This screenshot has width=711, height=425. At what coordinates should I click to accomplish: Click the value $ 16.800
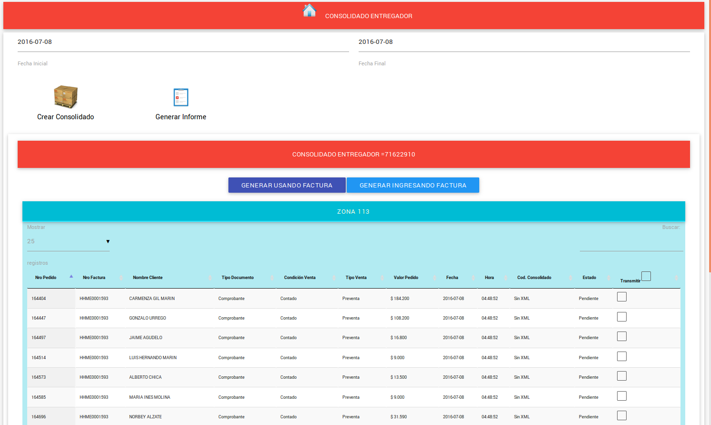[x=399, y=338]
